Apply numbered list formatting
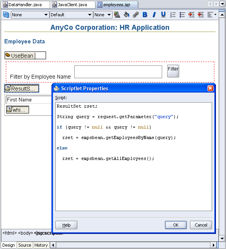The image size is (226, 249). 173,15
